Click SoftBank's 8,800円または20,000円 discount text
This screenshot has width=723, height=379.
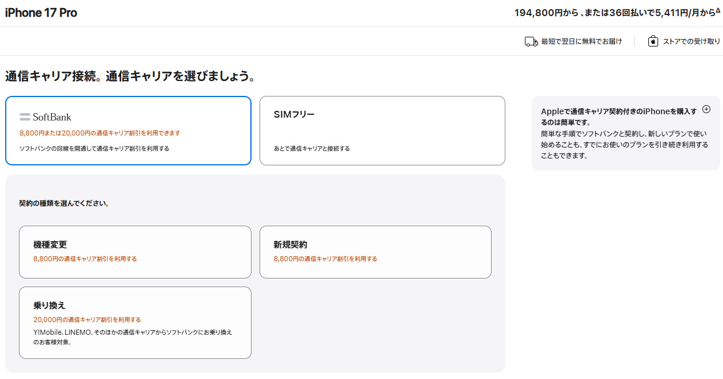[100, 133]
